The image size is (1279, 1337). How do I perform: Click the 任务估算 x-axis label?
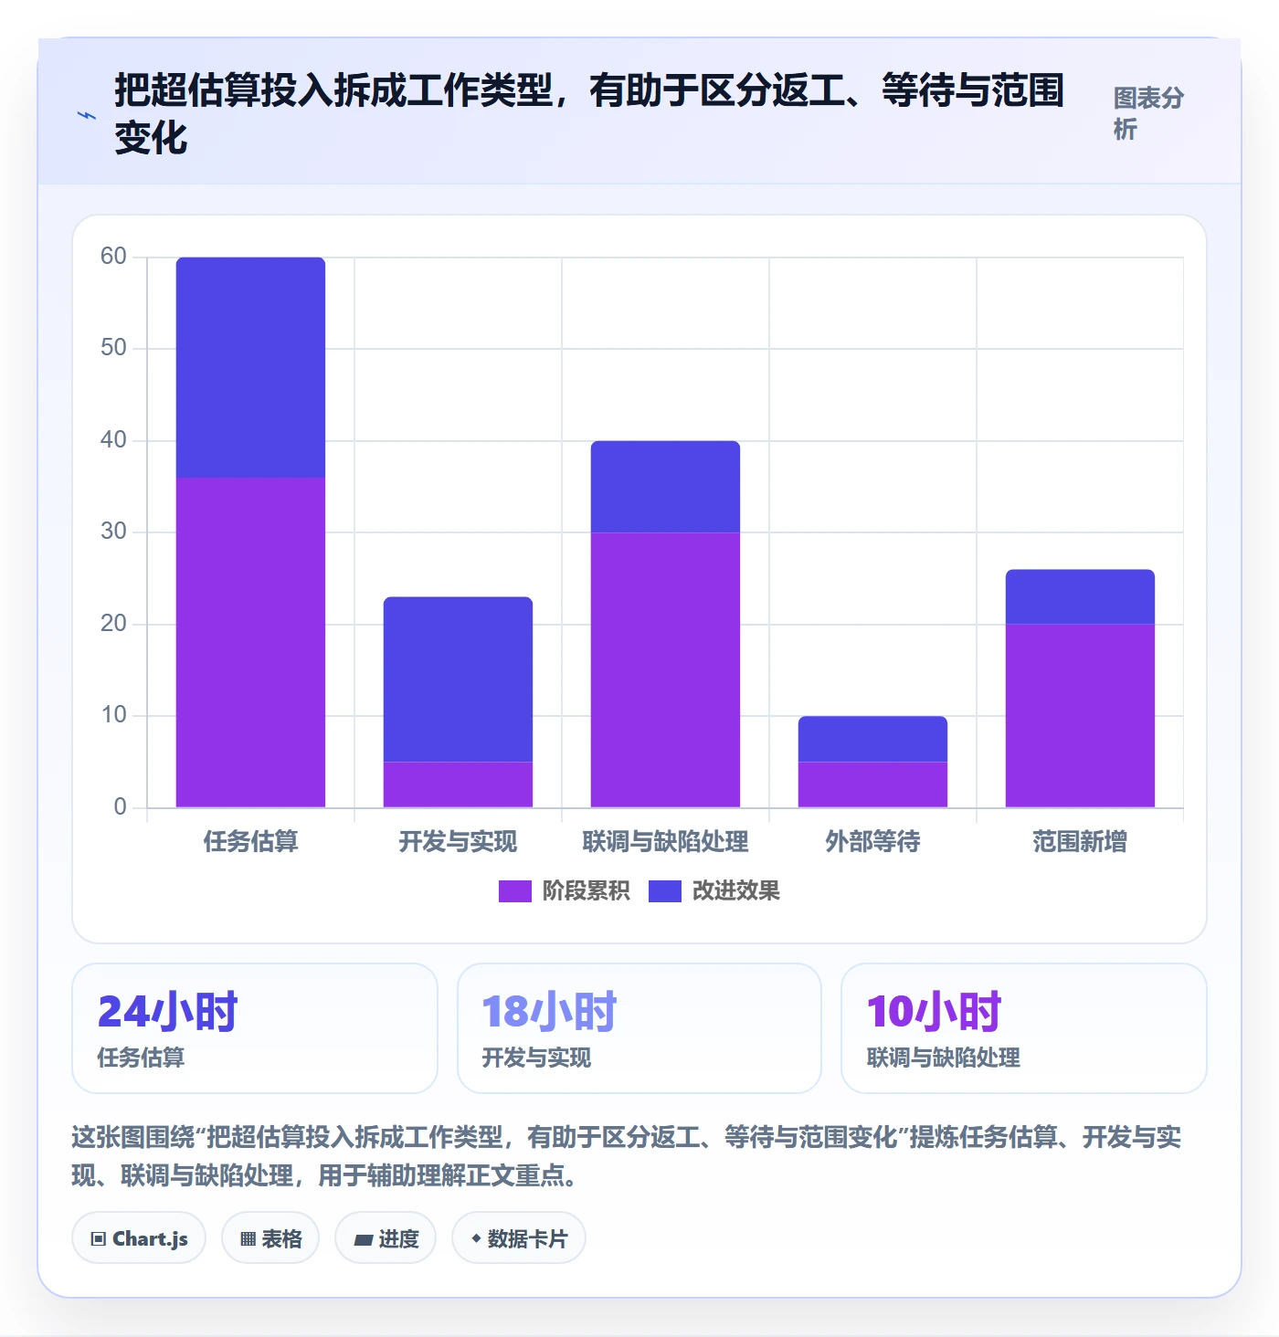pos(250,841)
